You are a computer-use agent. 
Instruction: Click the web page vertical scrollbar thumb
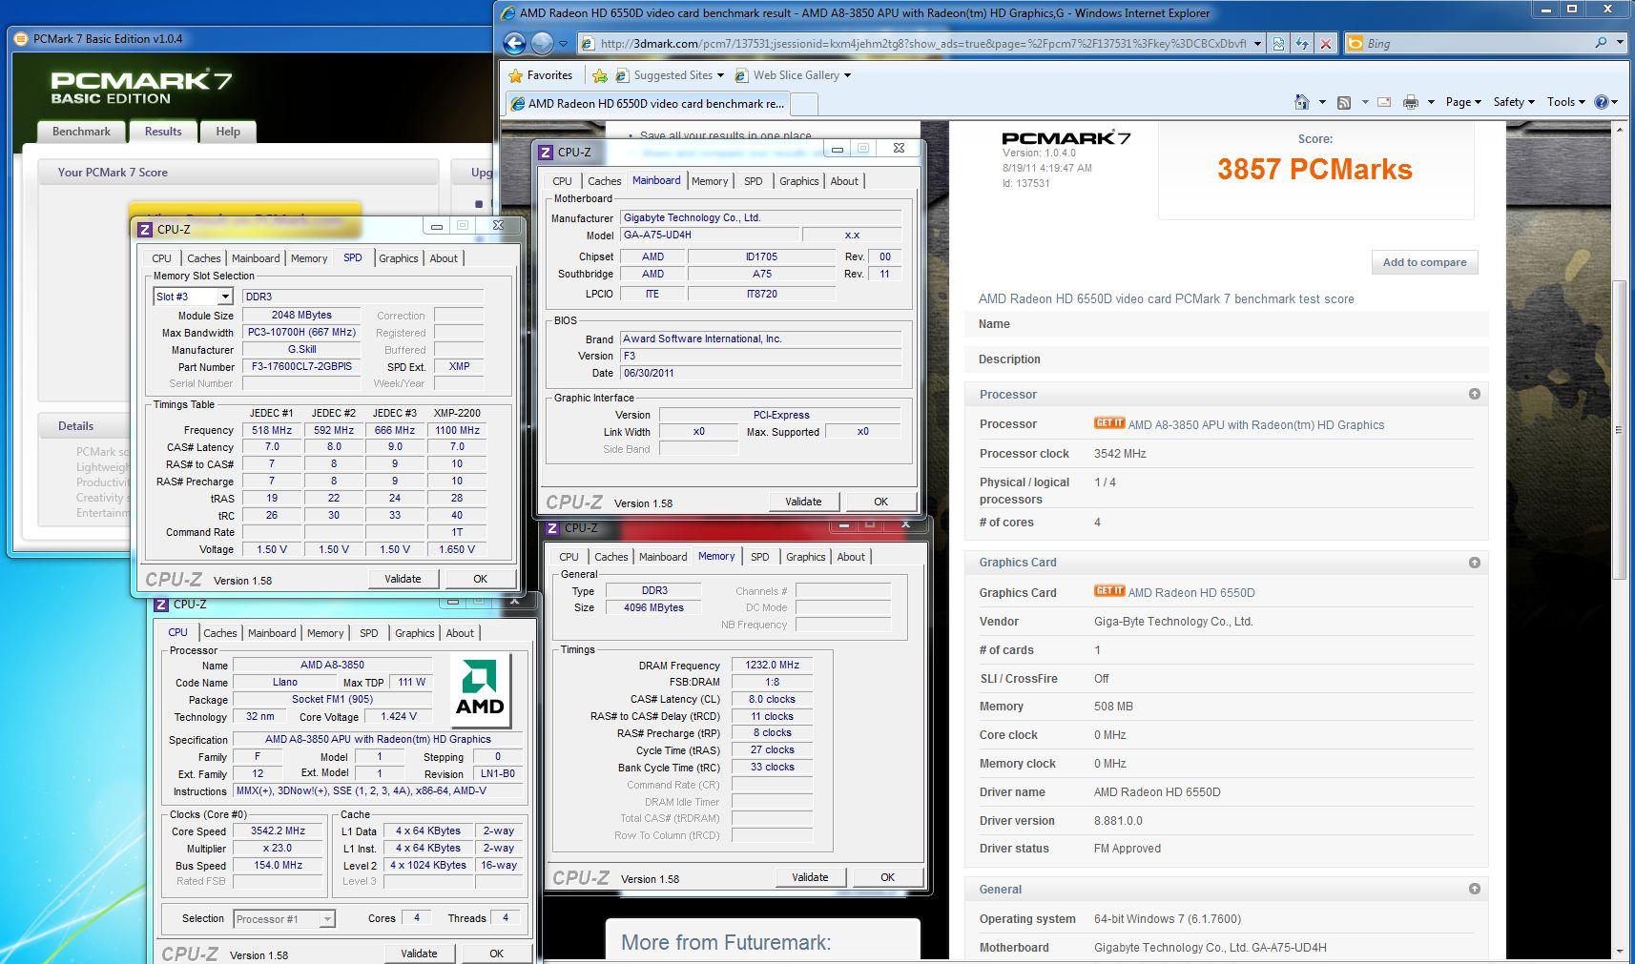tap(1619, 429)
